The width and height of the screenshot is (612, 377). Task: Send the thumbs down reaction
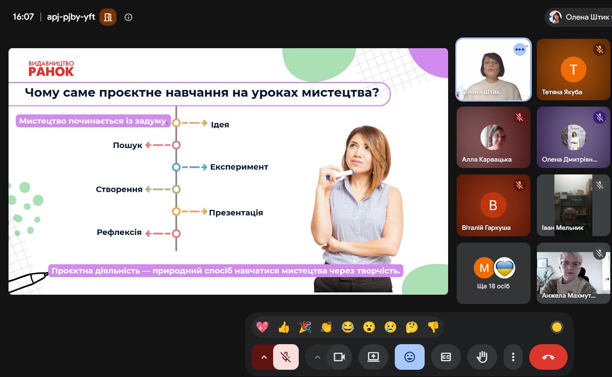tap(433, 327)
